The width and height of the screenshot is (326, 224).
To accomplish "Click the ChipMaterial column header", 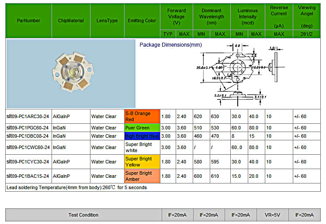I will [71, 20].
